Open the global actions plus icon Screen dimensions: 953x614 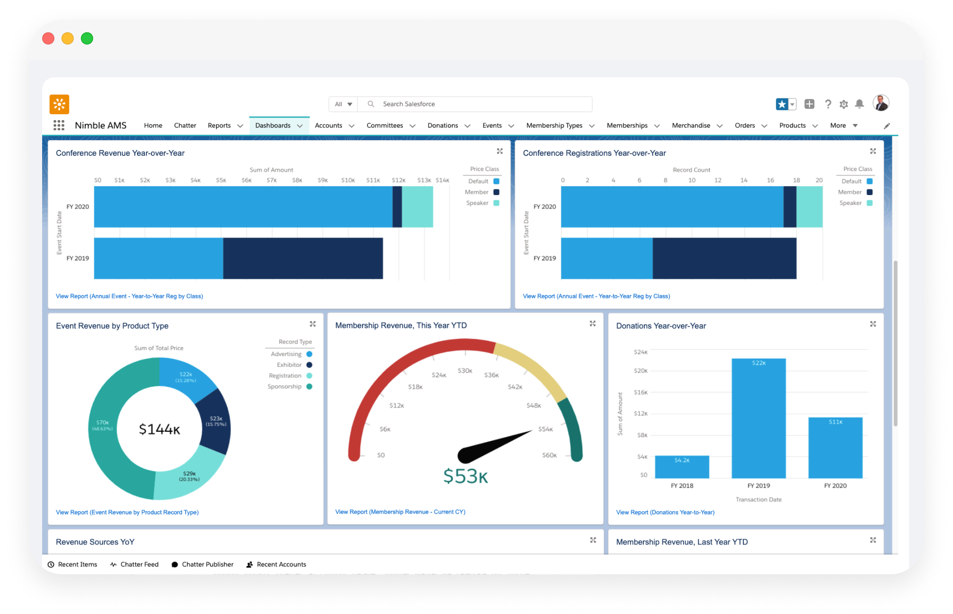tap(809, 104)
